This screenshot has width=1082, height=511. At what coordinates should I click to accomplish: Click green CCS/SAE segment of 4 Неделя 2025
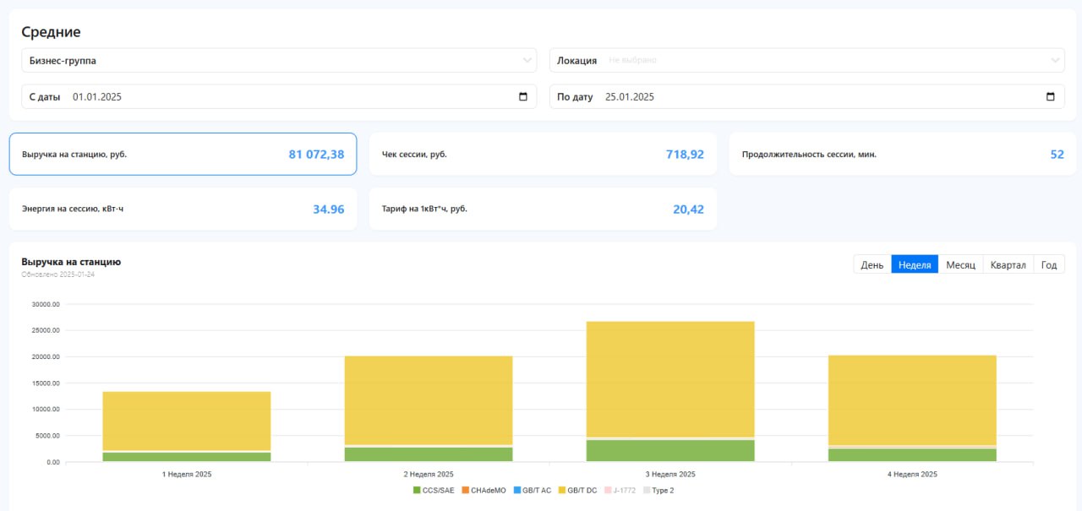[912, 454]
